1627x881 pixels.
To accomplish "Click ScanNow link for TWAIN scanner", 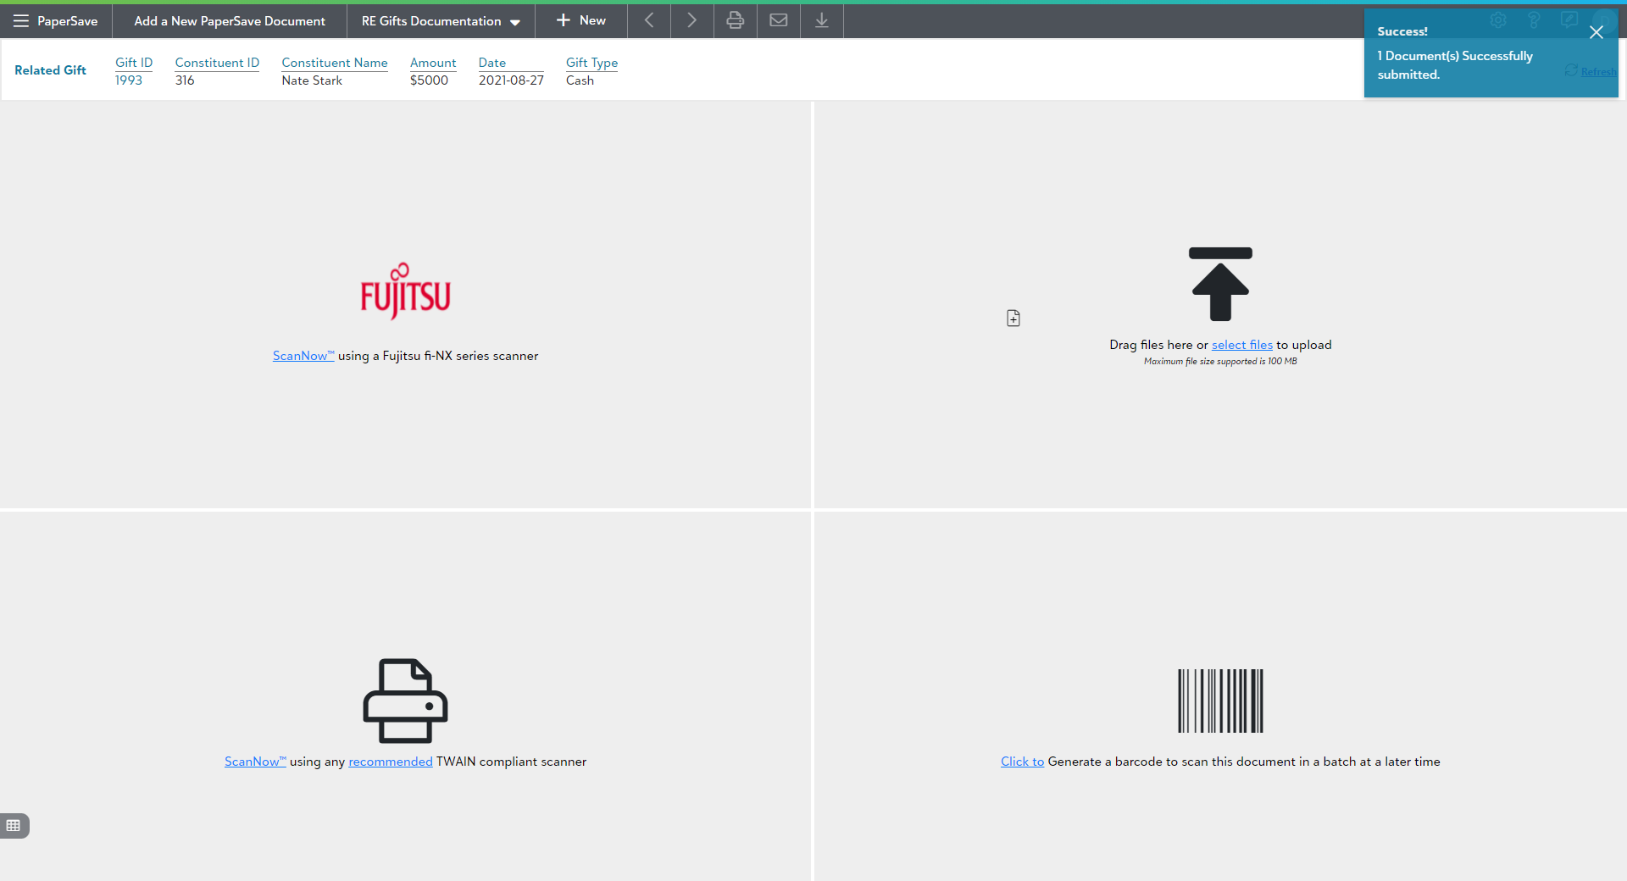I will [254, 762].
